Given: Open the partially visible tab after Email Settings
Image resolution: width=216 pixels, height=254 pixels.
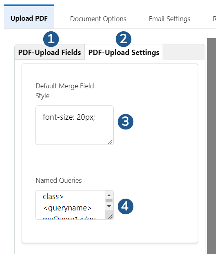Looking at the screenshot, I should 214,19.
